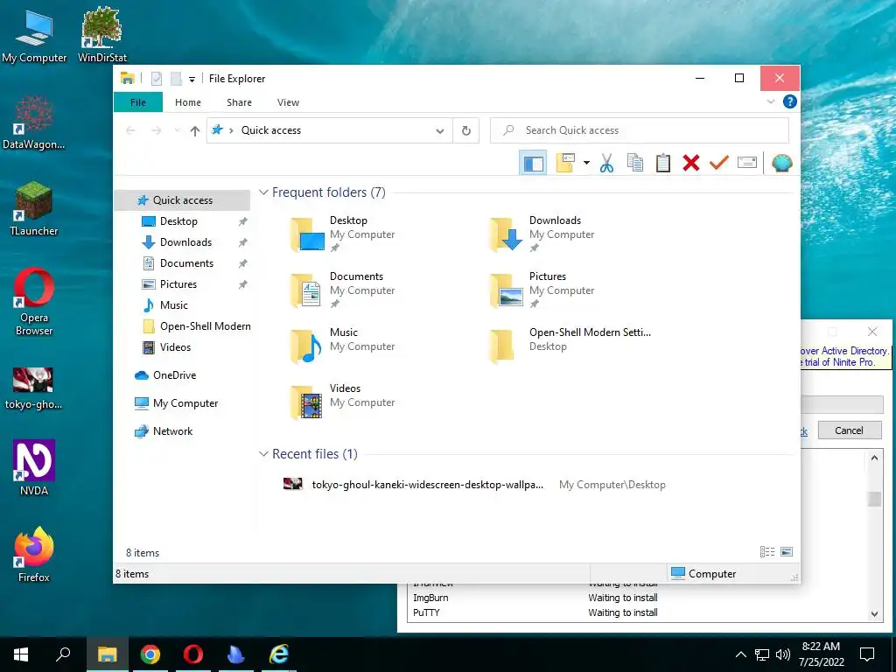Click the scroll up arrow in the Ninite window
The height and width of the screenshot is (672, 896).
click(874, 458)
